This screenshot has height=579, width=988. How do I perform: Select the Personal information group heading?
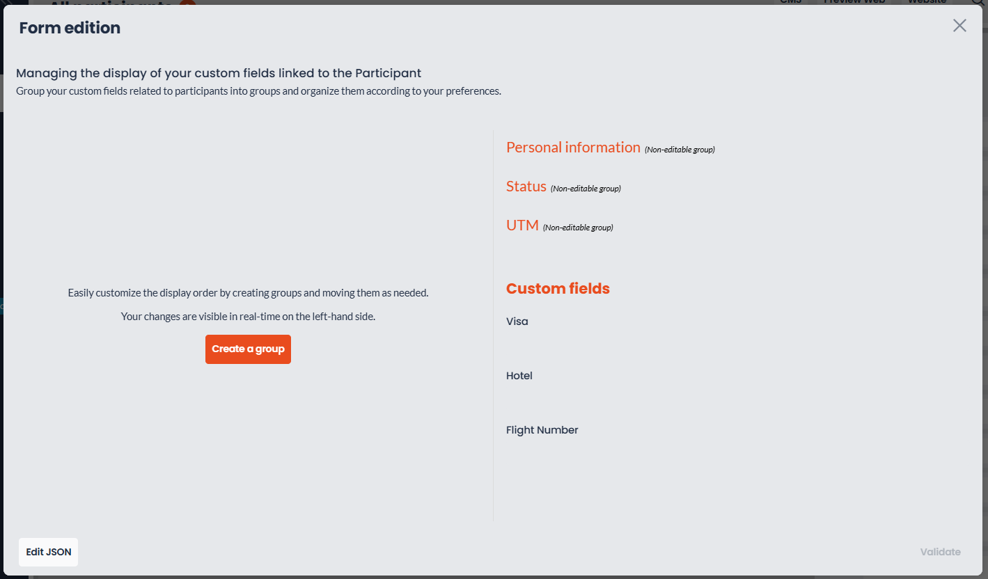[x=573, y=148]
